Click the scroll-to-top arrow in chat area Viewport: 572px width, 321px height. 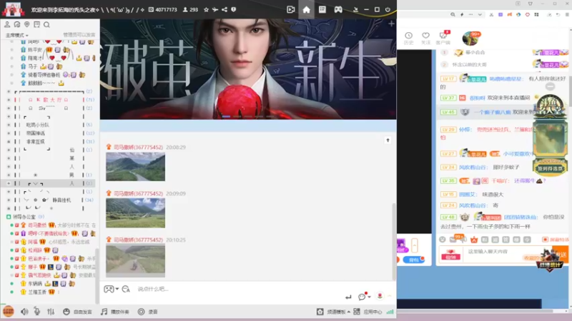pos(388,141)
